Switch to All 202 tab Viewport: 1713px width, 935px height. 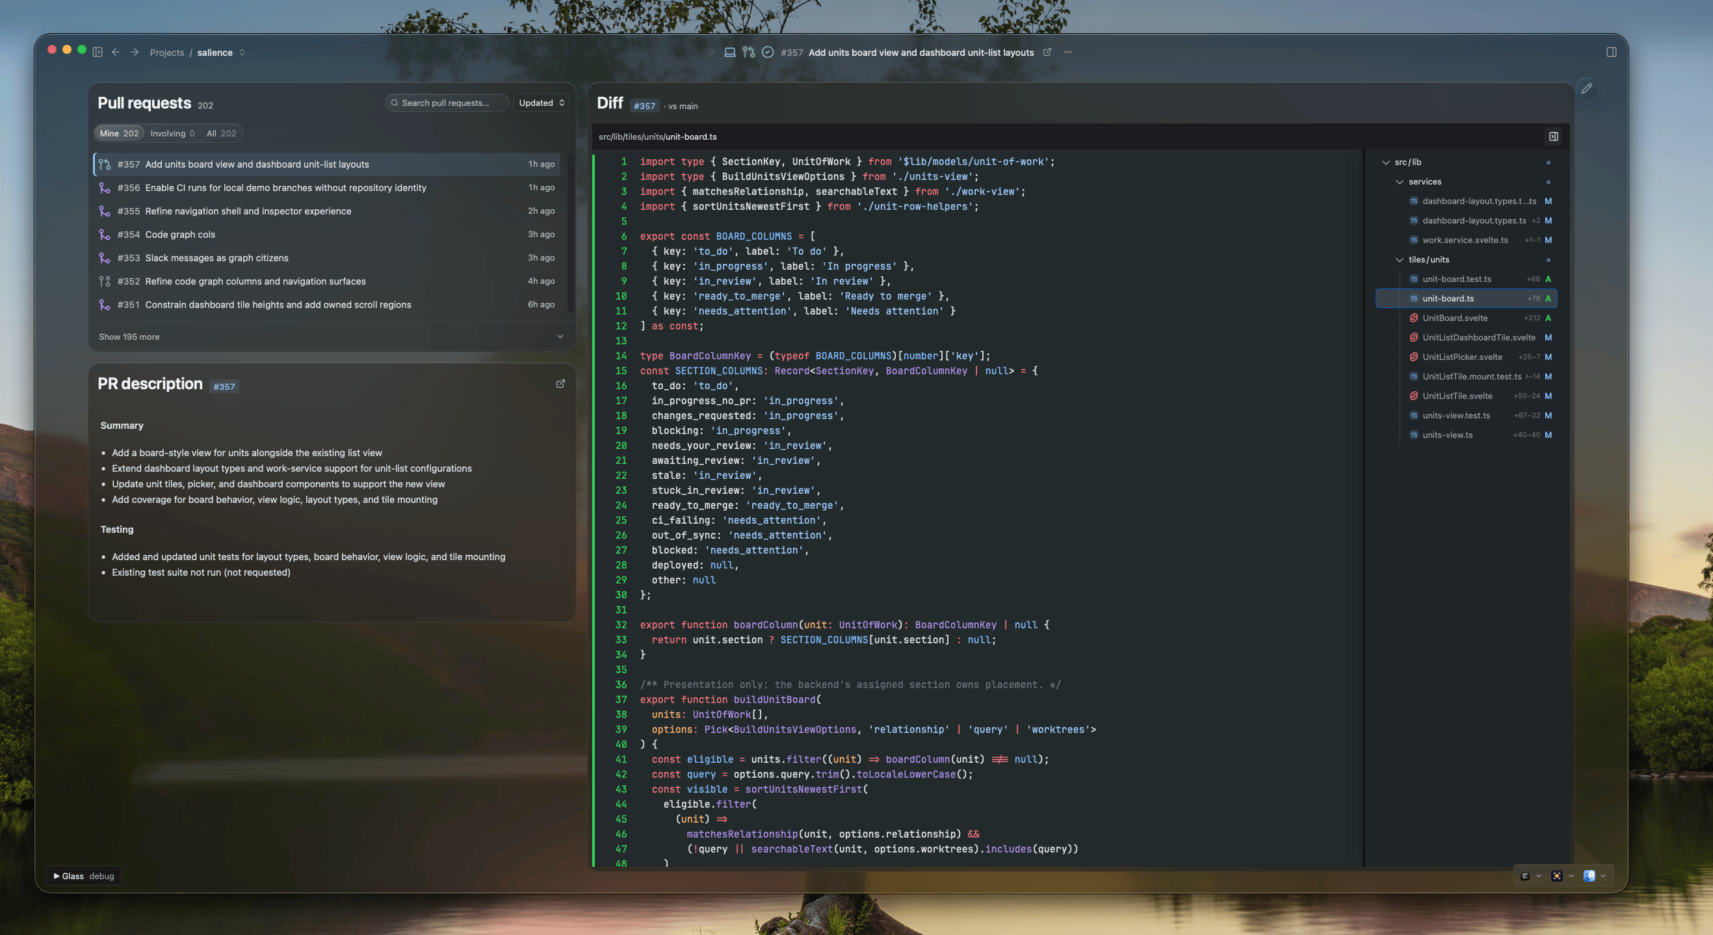pyautogui.click(x=221, y=133)
